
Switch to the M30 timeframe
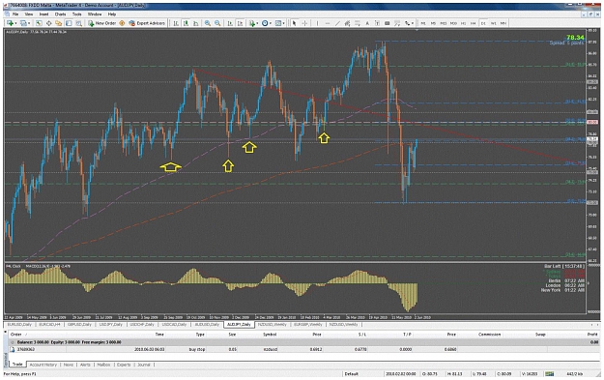[x=453, y=23]
